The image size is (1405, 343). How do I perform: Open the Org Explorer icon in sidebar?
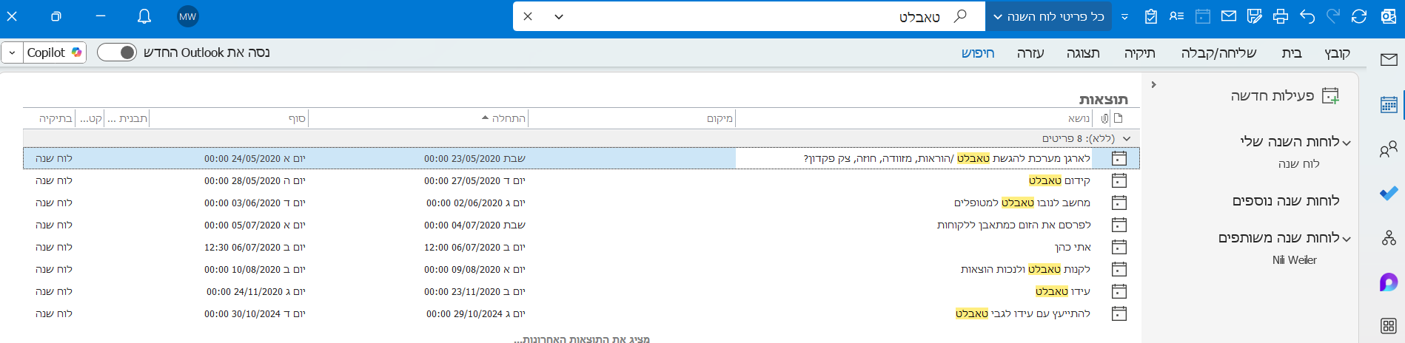point(1389,238)
